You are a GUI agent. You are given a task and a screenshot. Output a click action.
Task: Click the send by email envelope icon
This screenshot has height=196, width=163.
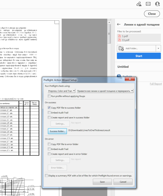pos(148,4)
